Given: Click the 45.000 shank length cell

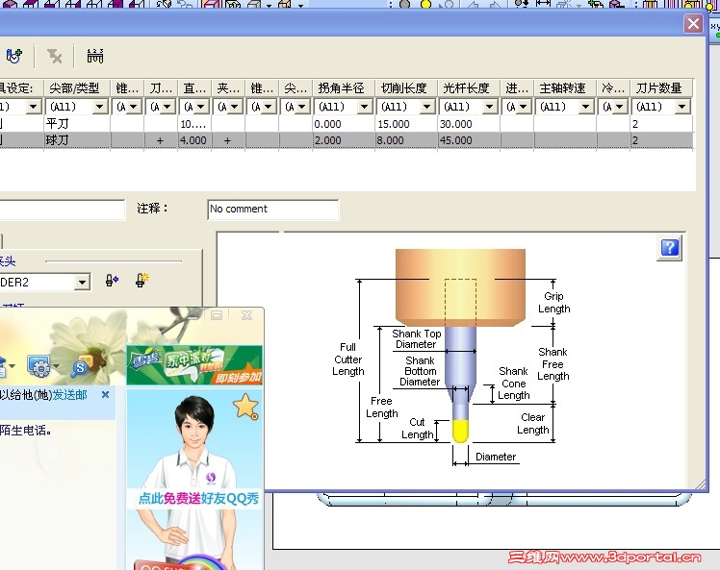Looking at the screenshot, I should [x=469, y=140].
